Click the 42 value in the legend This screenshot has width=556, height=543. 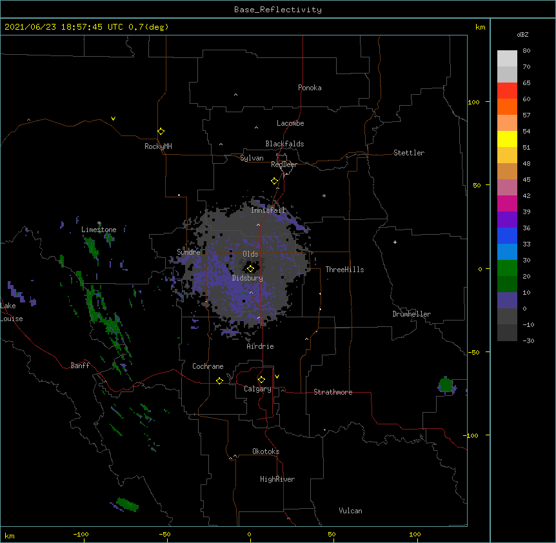[526, 195]
